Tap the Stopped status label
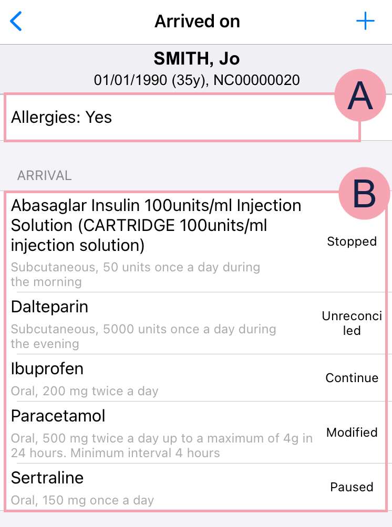 coord(352,241)
